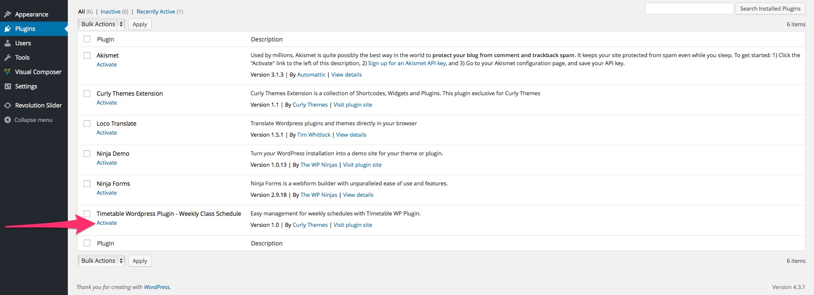
Task: Check the Akismet plugin checkbox
Action: (87, 55)
